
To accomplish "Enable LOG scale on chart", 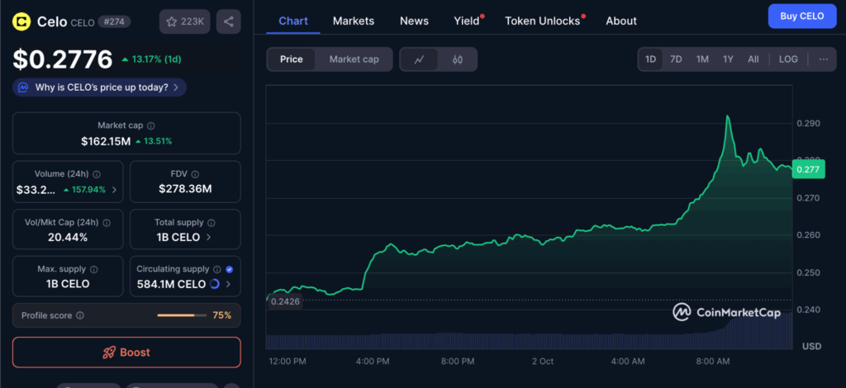I will point(788,59).
